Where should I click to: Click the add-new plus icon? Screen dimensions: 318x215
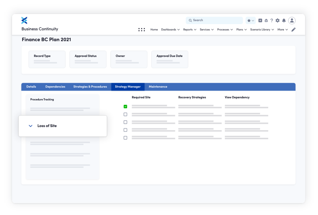[x=260, y=20]
